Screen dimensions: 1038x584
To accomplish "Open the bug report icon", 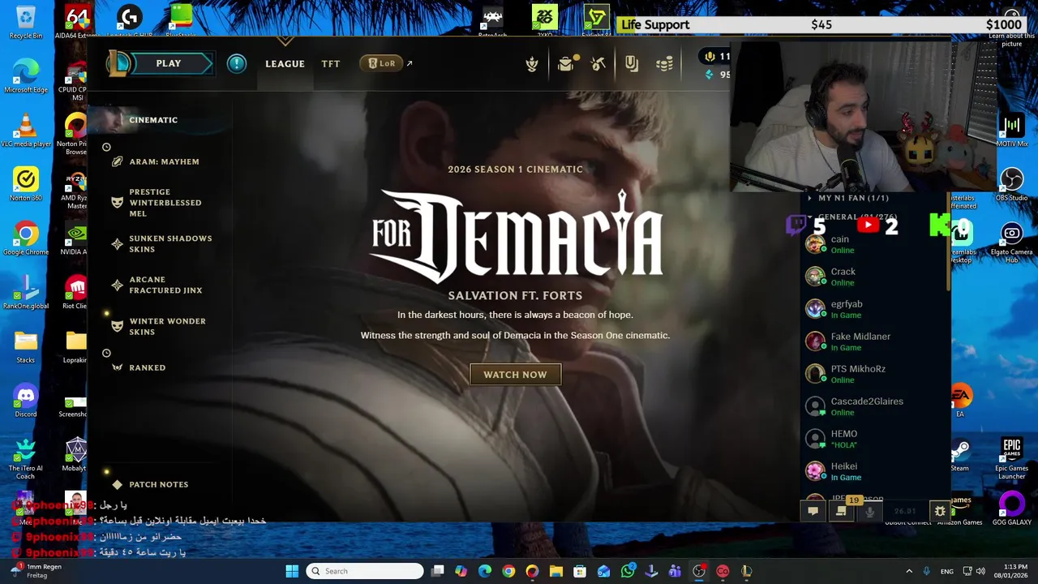I will (940, 511).
